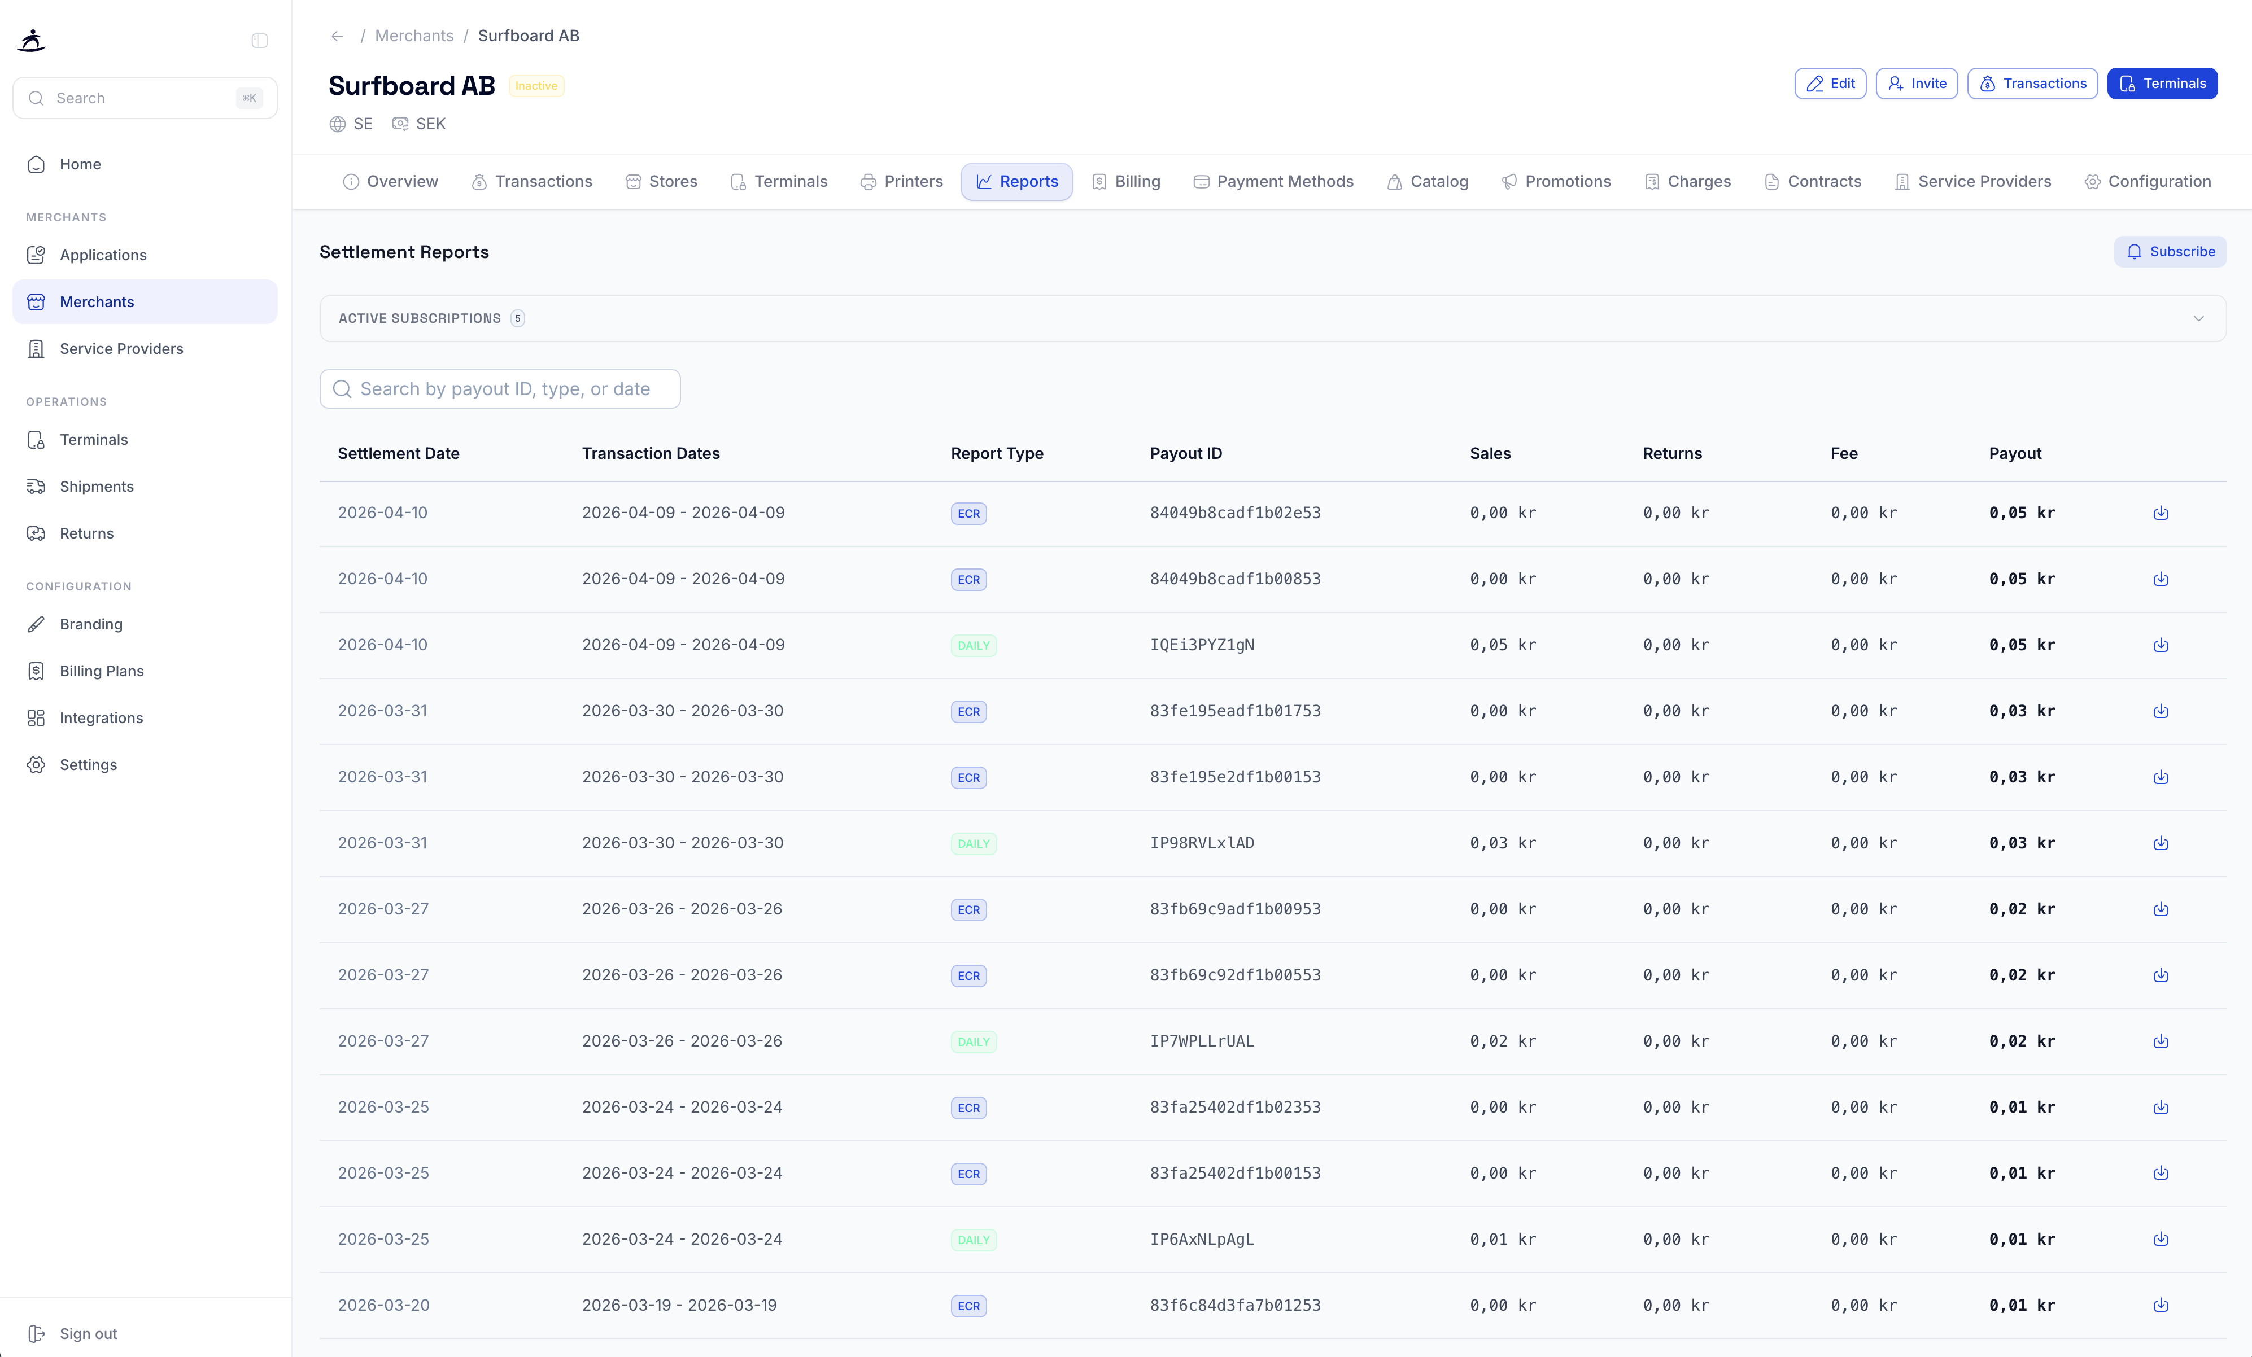
Task: Click the Invite button
Action: coord(1917,83)
